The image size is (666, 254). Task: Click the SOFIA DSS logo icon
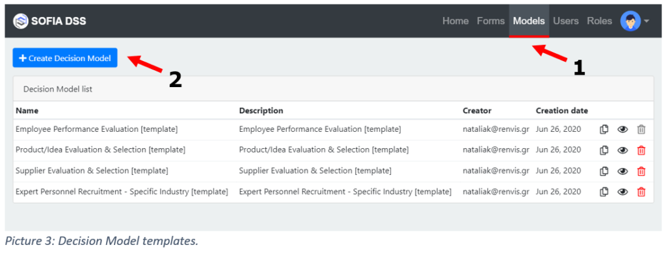click(20, 21)
